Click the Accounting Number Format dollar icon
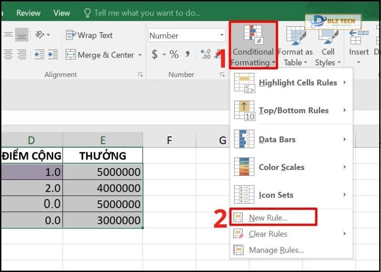This screenshot has height=272, width=381. coord(155,55)
